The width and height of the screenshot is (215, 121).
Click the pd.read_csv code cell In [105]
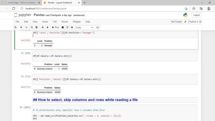[115, 113]
